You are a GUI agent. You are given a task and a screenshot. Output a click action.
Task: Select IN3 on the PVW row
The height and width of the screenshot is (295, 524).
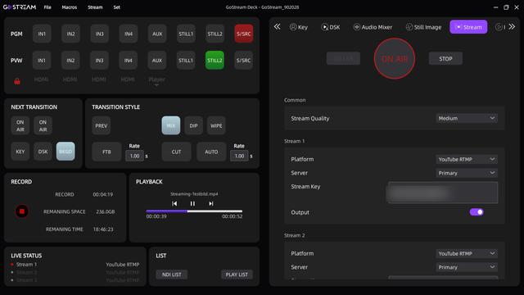(x=99, y=60)
